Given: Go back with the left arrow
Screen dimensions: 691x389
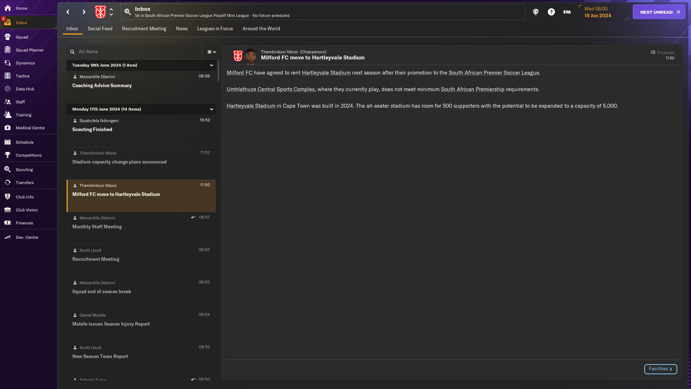Looking at the screenshot, I should [x=68, y=12].
